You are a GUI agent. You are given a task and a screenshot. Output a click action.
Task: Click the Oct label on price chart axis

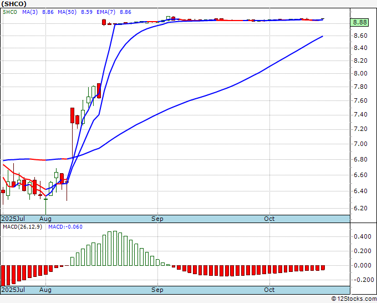coord(269,219)
